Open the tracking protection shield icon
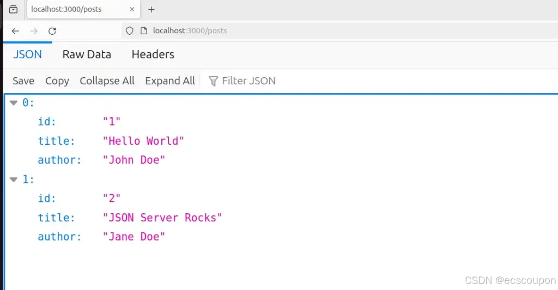 (x=130, y=31)
